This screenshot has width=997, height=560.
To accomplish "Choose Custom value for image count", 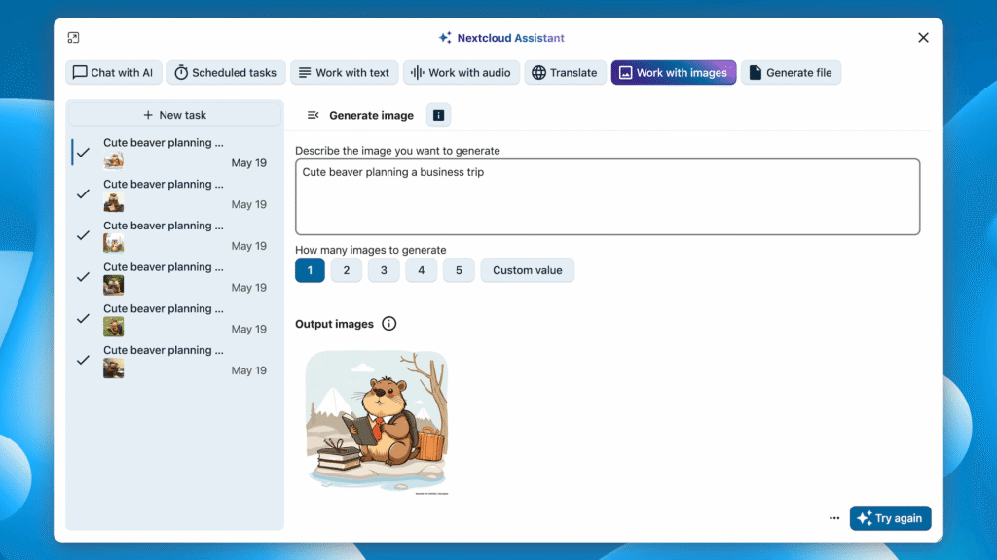I will tap(527, 270).
